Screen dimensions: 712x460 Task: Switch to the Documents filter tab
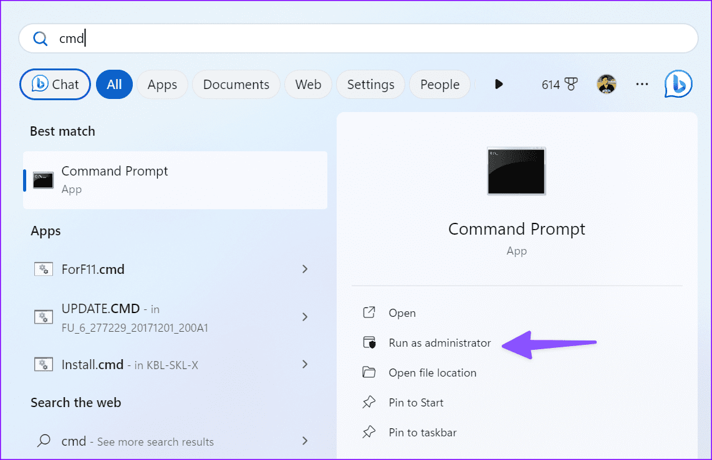tap(236, 85)
